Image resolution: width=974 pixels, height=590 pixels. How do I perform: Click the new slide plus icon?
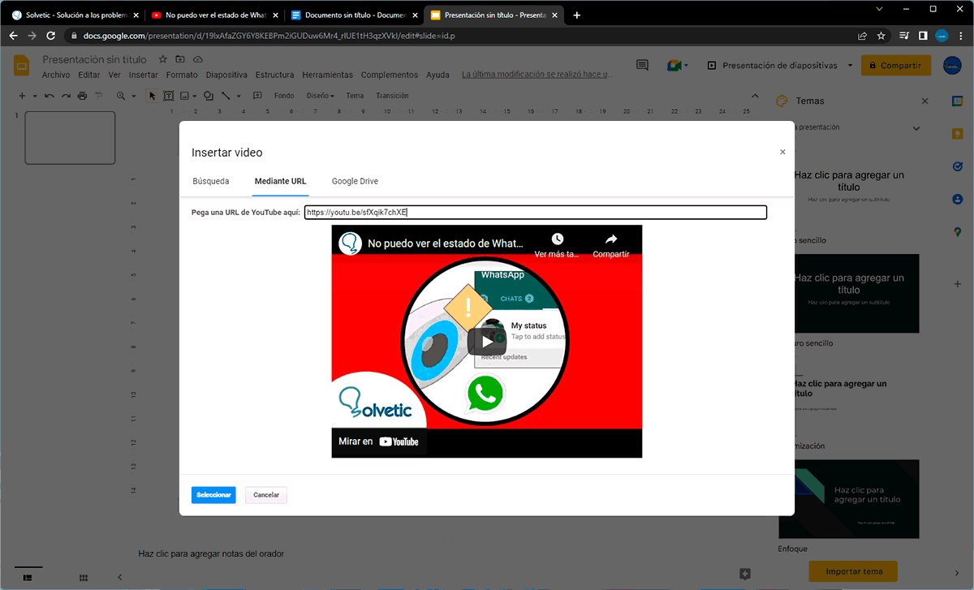pyautogui.click(x=22, y=96)
